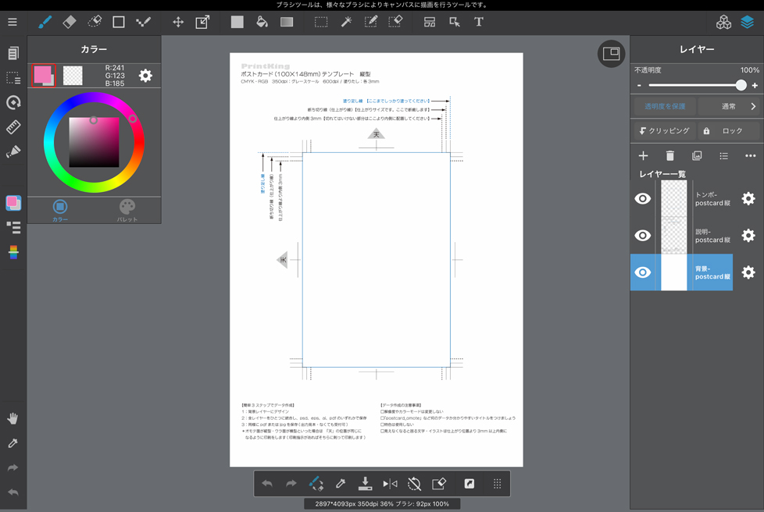Hide the 背景-postcard layer
The width and height of the screenshot is (764, 512).
tap(643, 272)
